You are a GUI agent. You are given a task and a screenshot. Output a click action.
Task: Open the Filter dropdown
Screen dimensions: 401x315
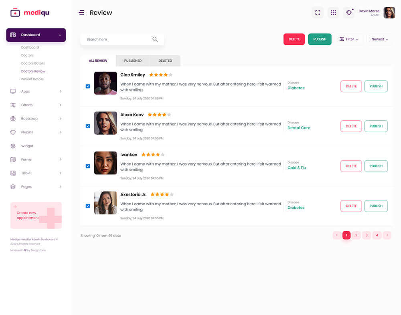(349, 39)
